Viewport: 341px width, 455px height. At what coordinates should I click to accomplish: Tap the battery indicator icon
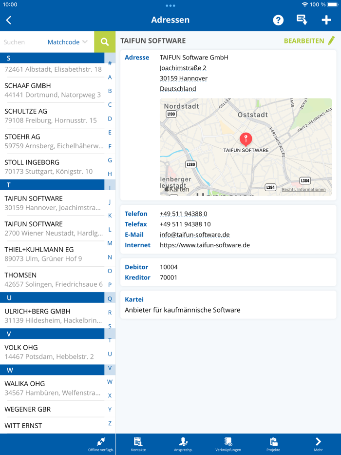(333, 5)
